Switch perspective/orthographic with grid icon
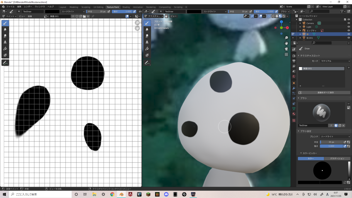Image resolution: width=352 pixels, height=198 pixels. coord(286,55)
